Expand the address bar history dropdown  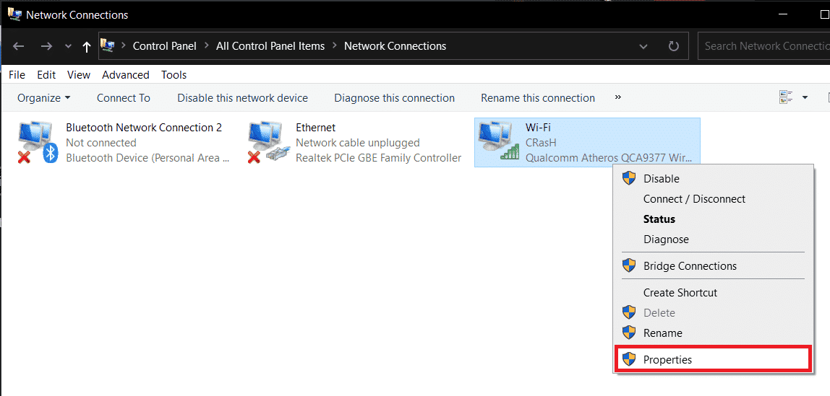(x=643, y=46)
